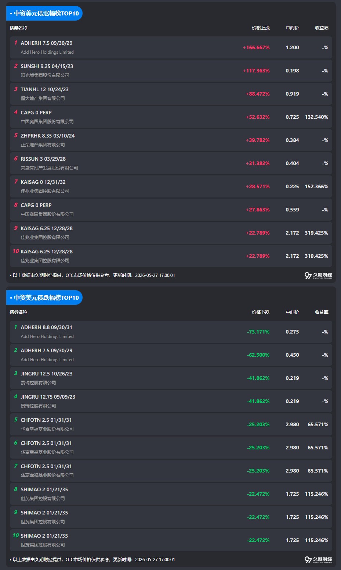Select the +117.363% price change value
The width and height of the screenshot is (341, 570).
coord(256,71)
